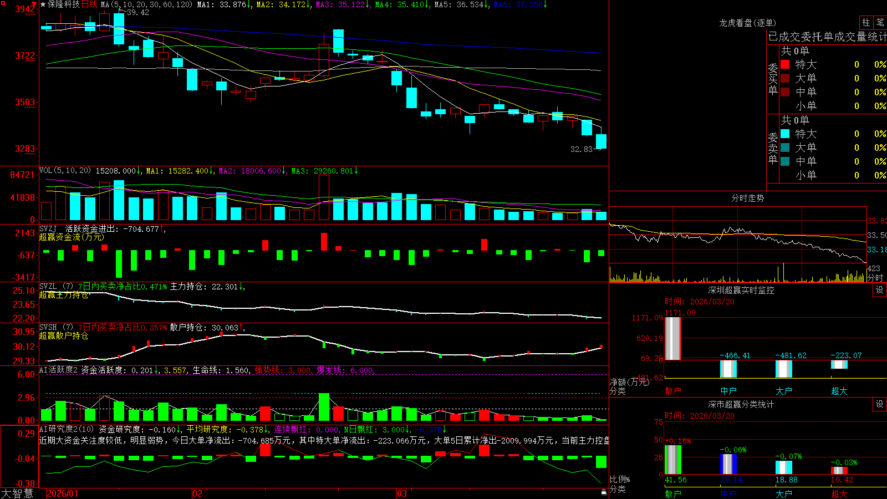Click the -481.62 大户 bar
This screenshot has height=499, width=887.
(x=784, y=369)
